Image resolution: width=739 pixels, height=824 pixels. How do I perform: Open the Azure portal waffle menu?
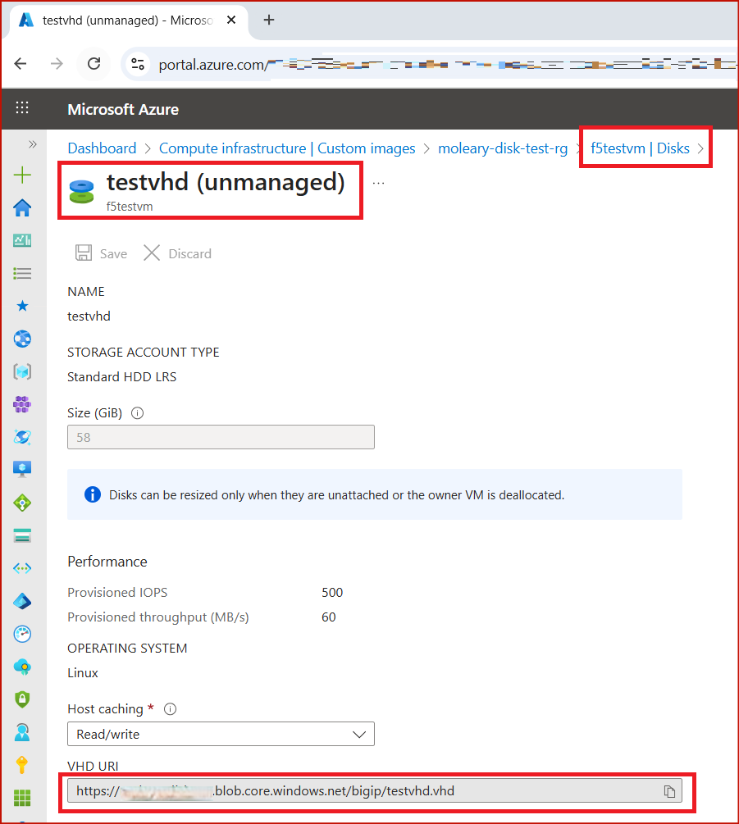[x=22, y=108]
